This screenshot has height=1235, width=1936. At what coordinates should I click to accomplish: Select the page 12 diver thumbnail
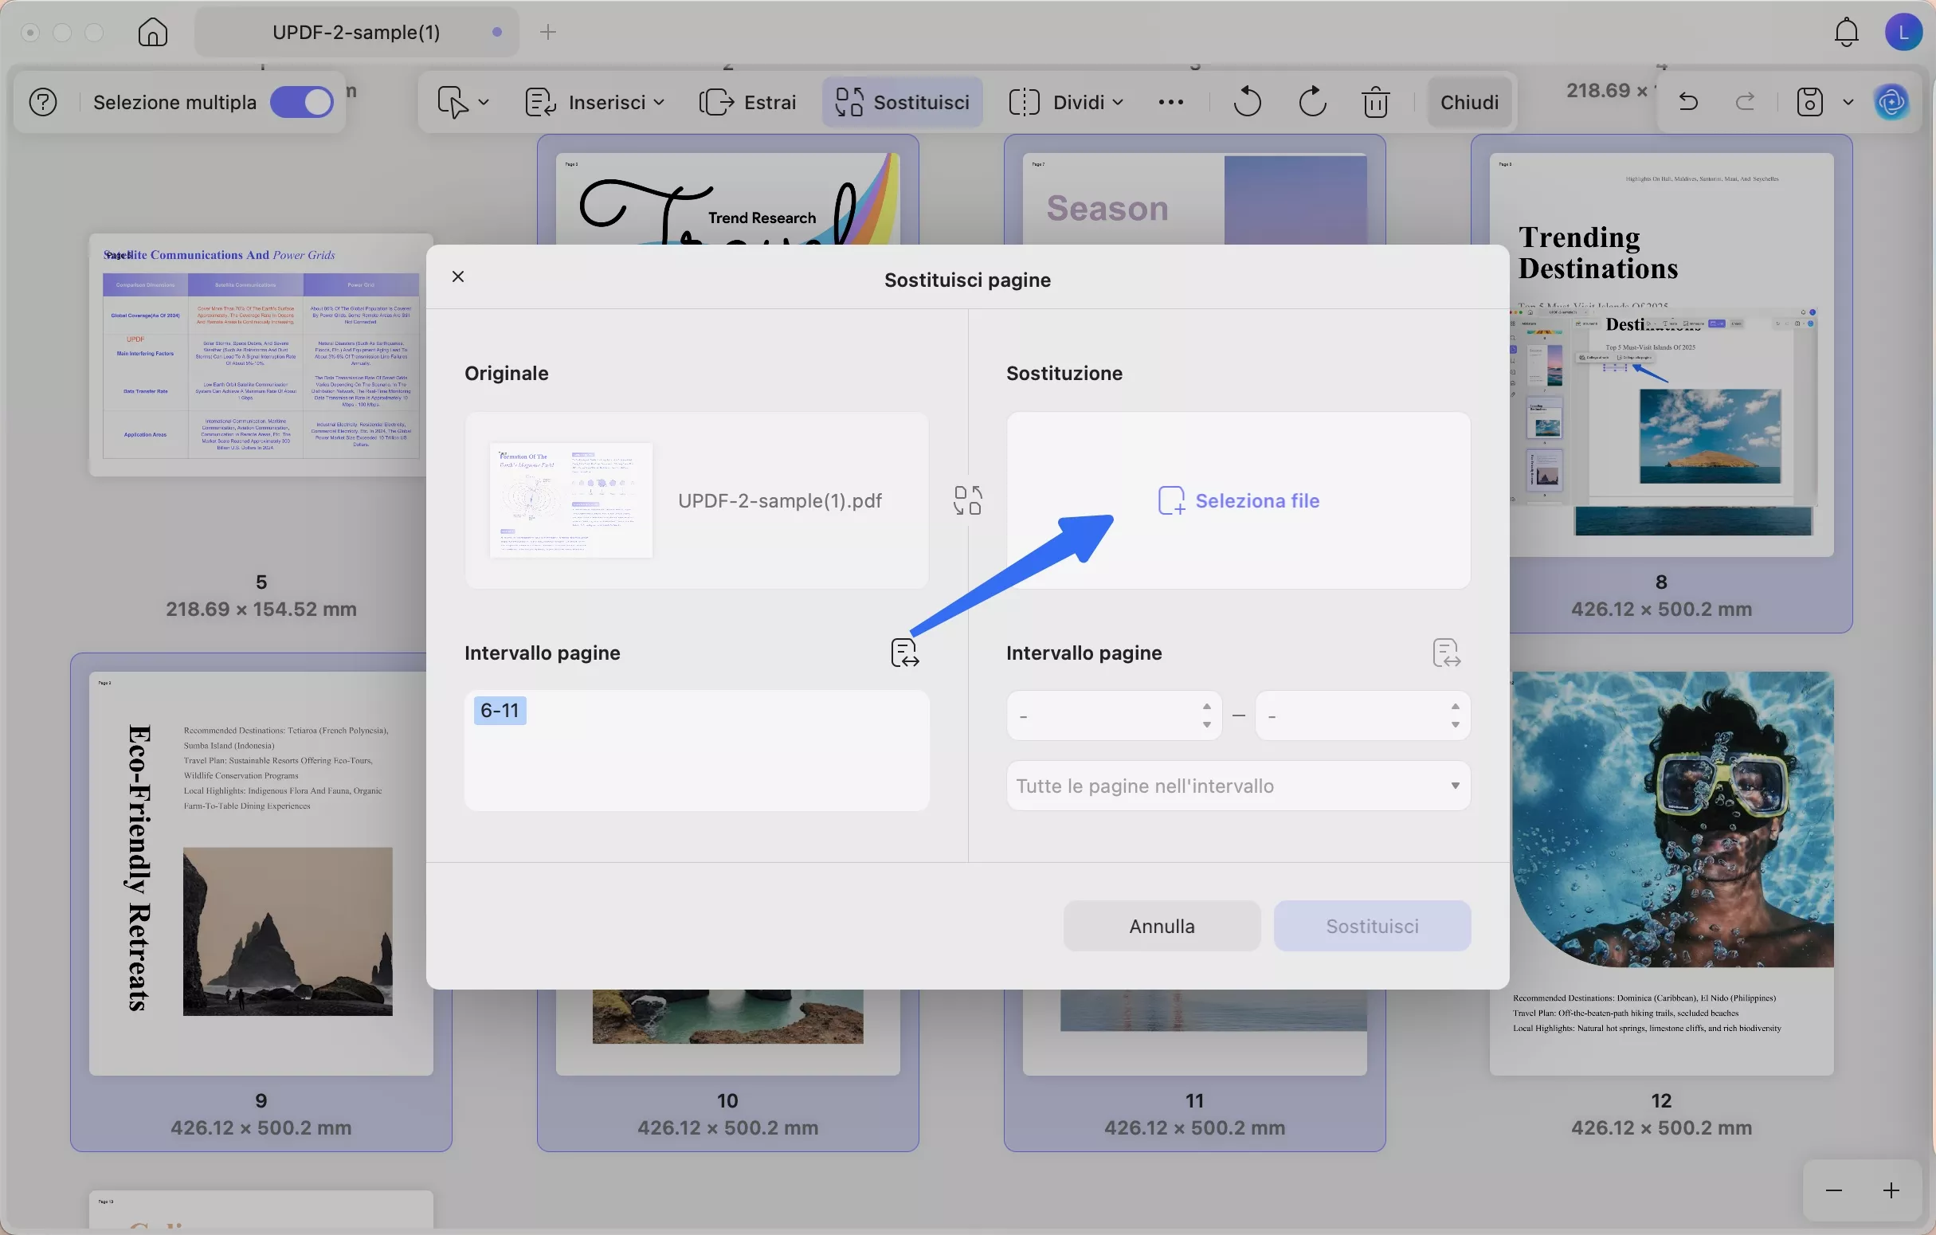pyautogui.click(x=1661, y=872)
